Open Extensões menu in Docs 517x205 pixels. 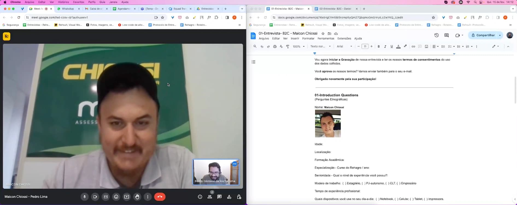(x=344, y=38)
